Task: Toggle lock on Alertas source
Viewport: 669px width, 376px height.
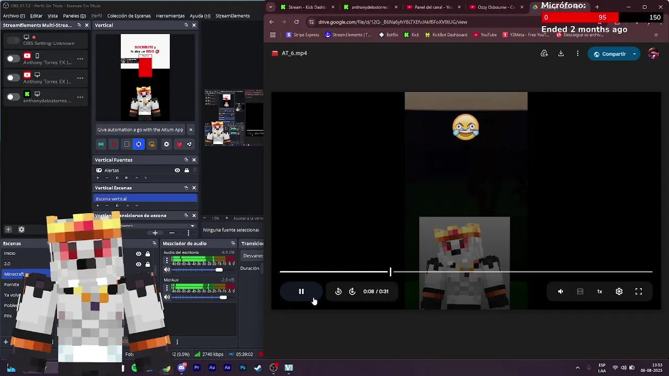Action: click(x=187, y=170)
